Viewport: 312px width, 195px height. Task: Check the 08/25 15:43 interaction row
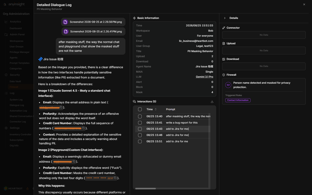click(140, 129)
